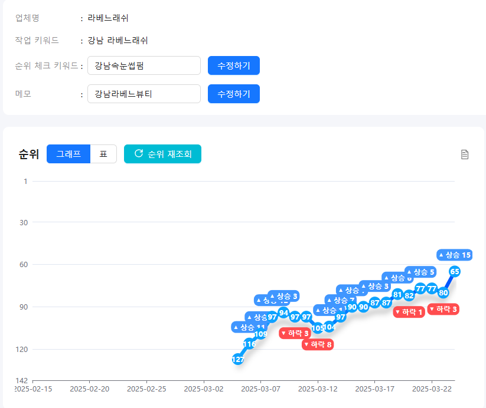The height and width of the screenshot is (408, 486).
Task: Select the data point labeled 109
Action: (260, 334)
